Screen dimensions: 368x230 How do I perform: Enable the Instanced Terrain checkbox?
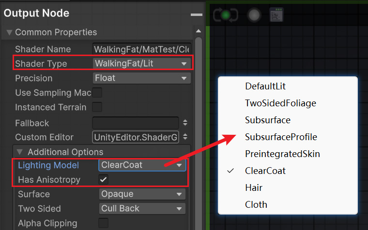(x=97, y=107)
